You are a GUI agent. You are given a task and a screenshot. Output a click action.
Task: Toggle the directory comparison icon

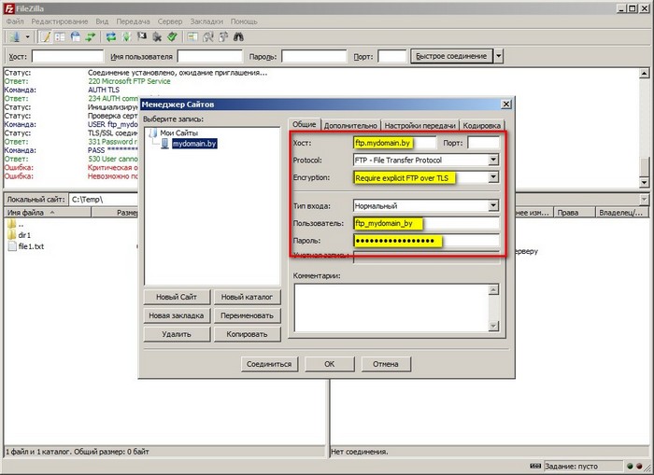tap(207, 37)
